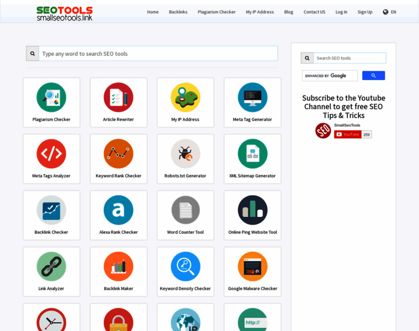Click the Backlink Checker label
Viewport: 419px width, 331px height.
tap(51, 232)
